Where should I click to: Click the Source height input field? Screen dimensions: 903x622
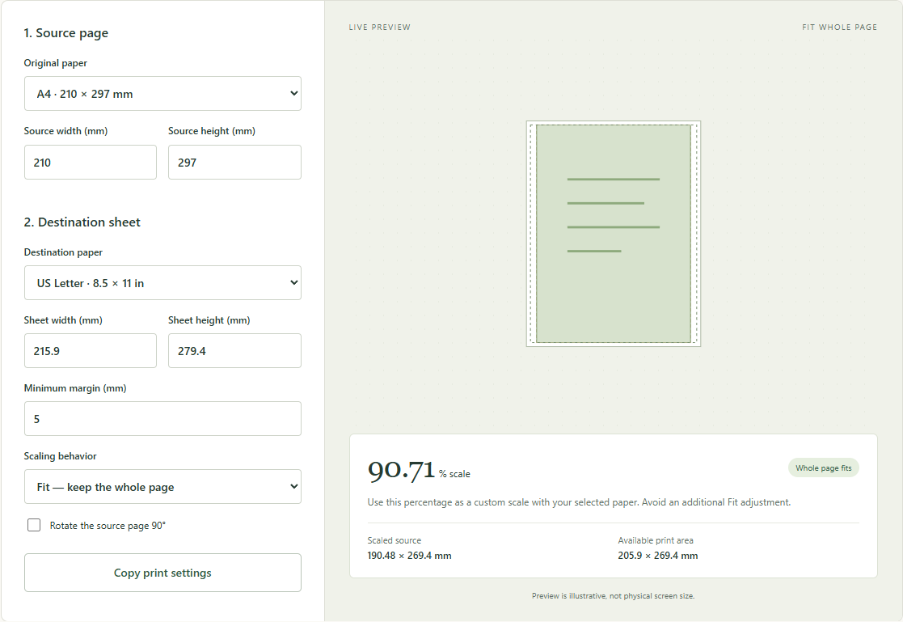point(234,162)
